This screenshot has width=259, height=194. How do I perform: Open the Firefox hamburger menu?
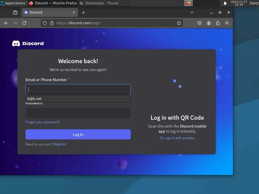(227, 23)
